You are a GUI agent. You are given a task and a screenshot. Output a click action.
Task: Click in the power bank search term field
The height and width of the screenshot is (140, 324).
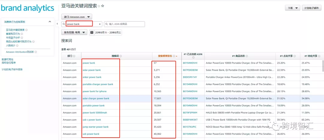82,24
